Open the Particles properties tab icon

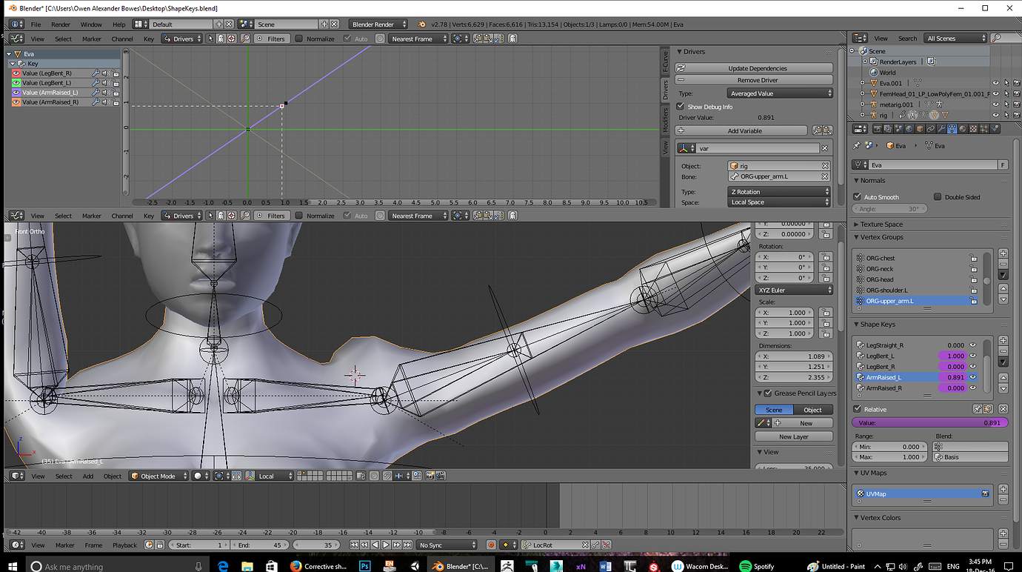click(983, 129)
